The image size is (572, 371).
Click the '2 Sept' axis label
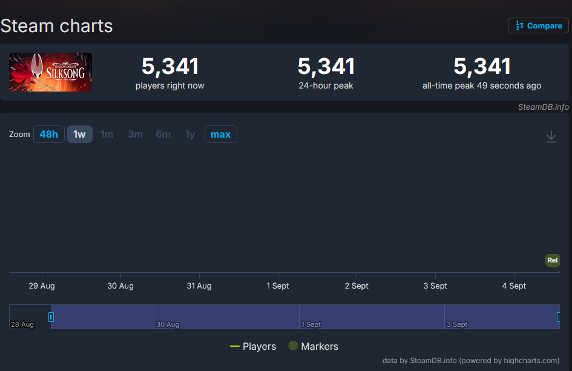click(x=357, y=286)
